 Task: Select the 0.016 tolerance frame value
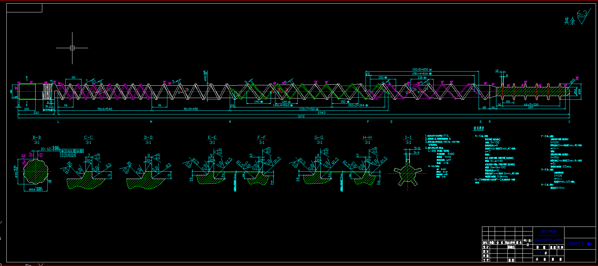tap(69, 151)
